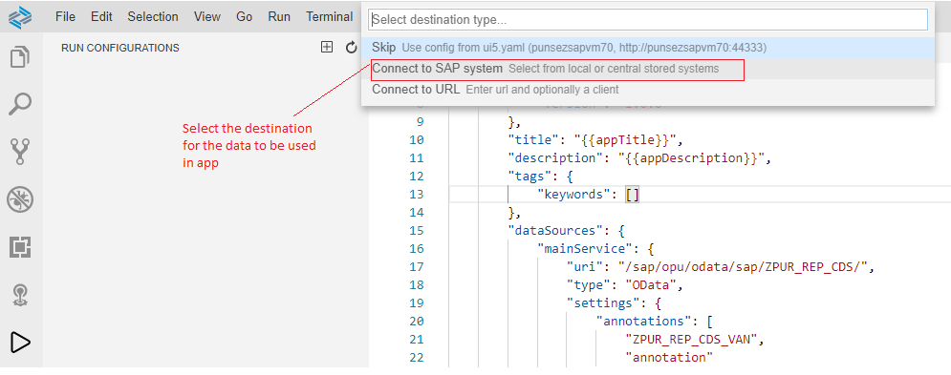Choose Connect to SAP system option

coord(648,69)
